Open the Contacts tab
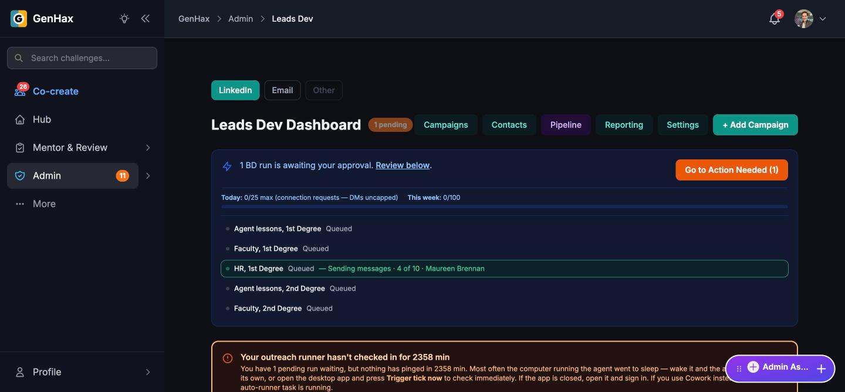This screenshot has width=845, height=392. click(509, 125)
